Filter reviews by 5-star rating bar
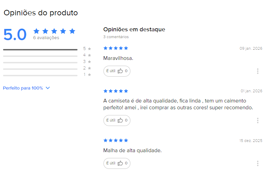This screenshot has height=176, width=268. coord(40,50)
